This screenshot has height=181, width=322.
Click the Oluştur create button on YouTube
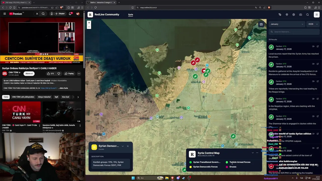coord(60,14)
